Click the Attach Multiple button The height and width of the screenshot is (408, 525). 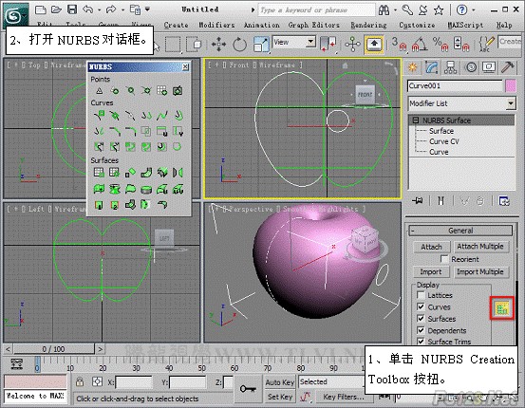(480, 247)
